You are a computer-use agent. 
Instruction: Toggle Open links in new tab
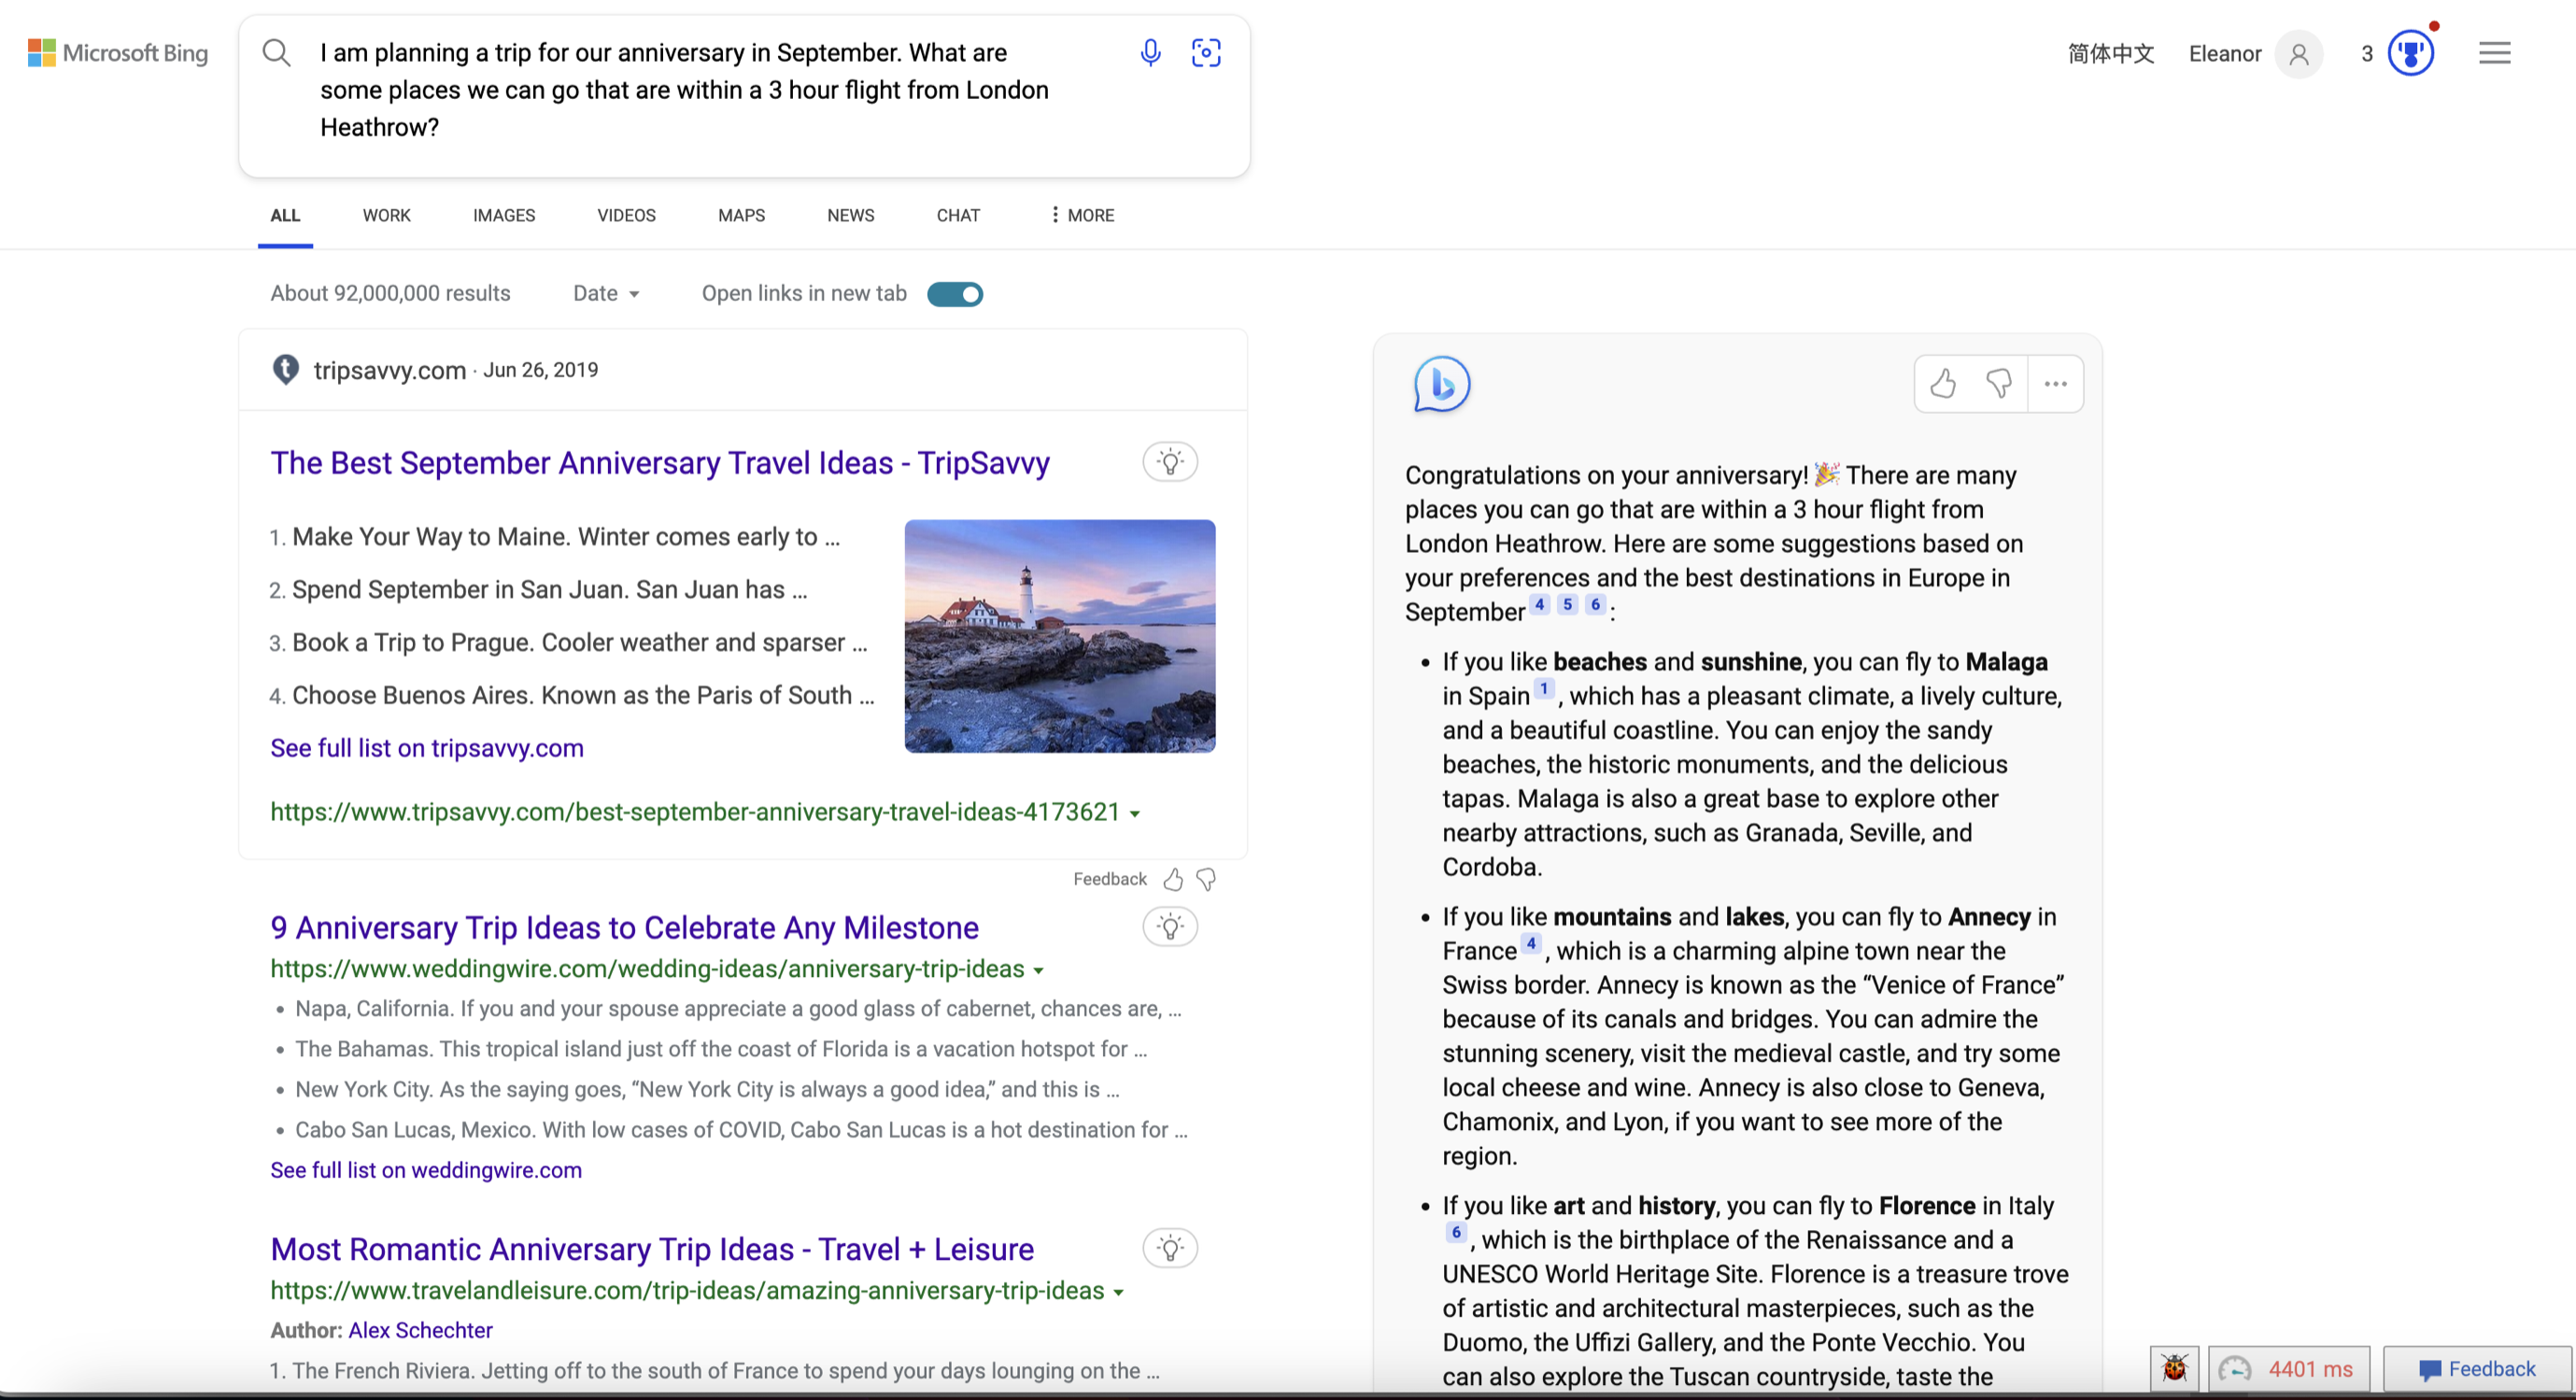954,294
